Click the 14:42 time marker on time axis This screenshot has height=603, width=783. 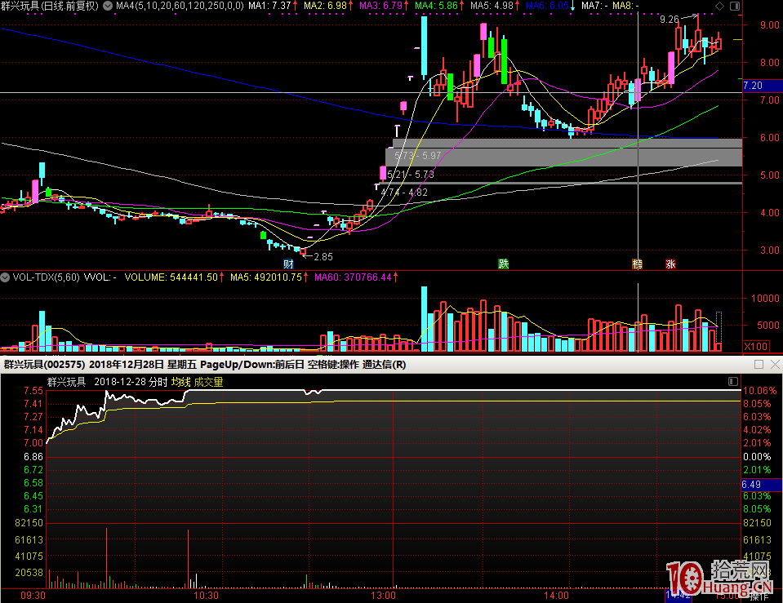677,596
